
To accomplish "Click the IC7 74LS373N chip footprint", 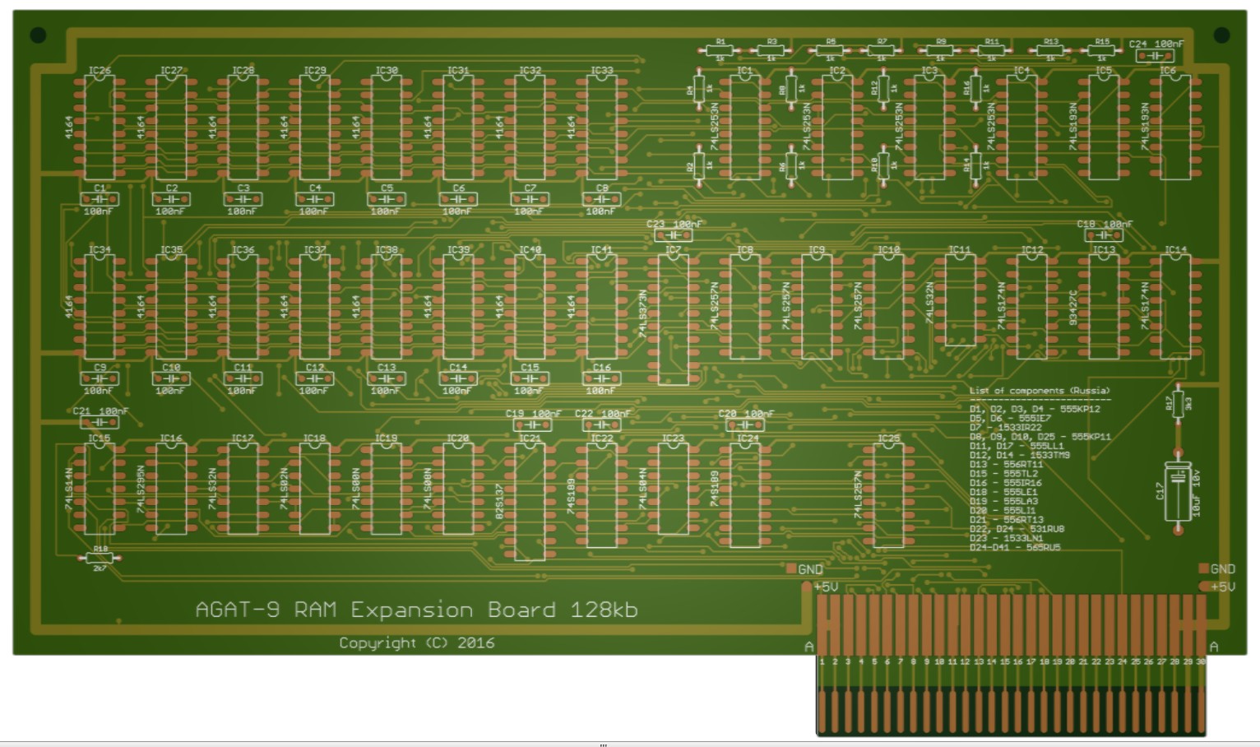I will tap(673, 319).
